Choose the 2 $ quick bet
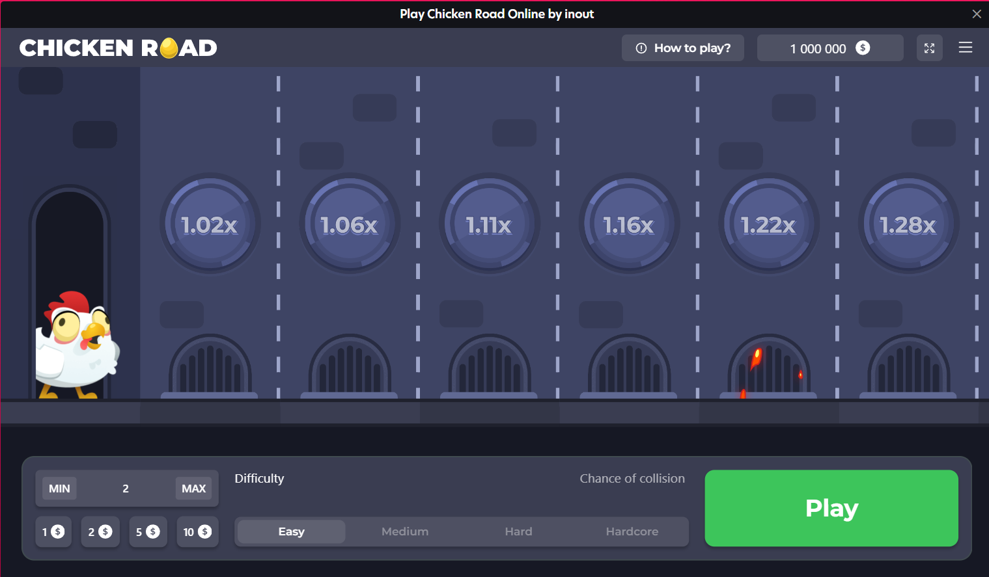Screen dimensions: 989x577 (x=100, y=532)
